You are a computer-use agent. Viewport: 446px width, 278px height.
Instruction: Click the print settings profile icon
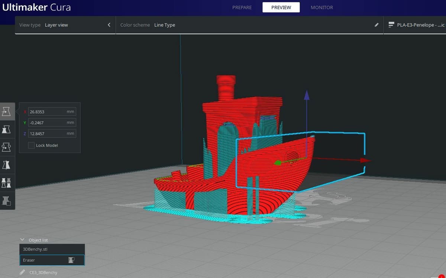[391, 25]
